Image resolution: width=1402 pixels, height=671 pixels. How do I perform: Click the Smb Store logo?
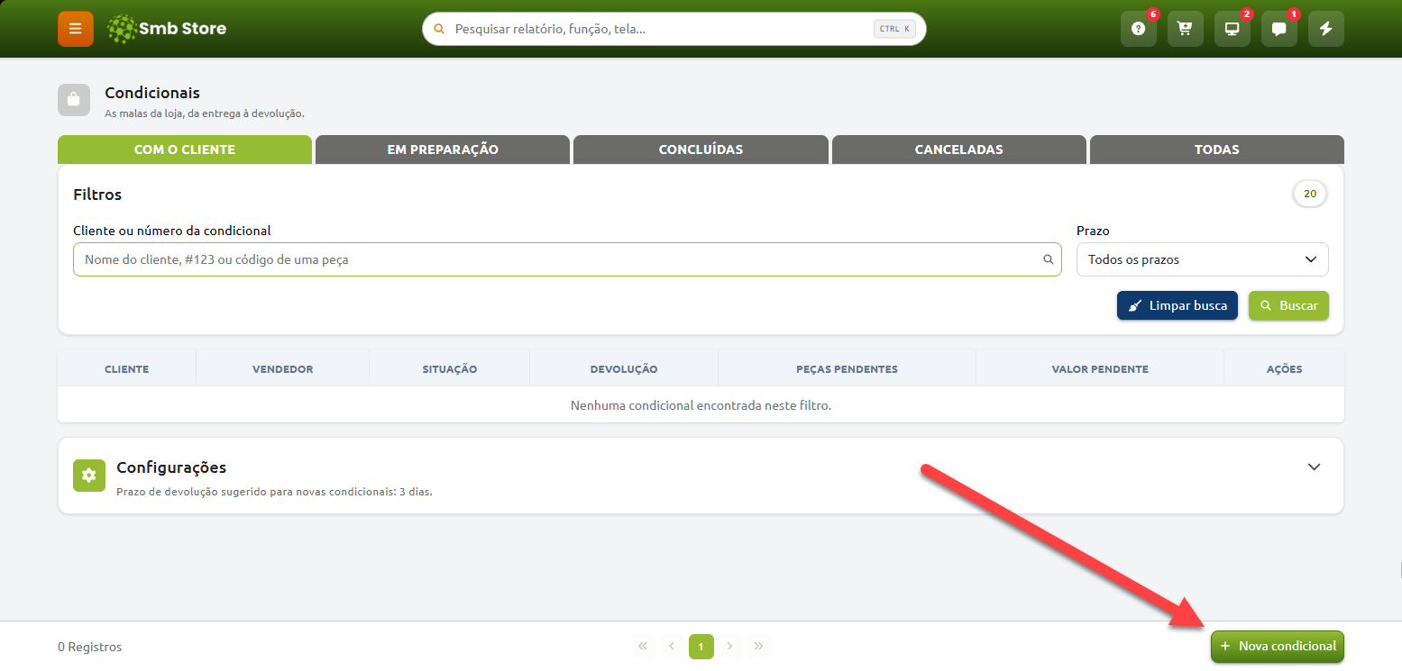click(167, 29)
